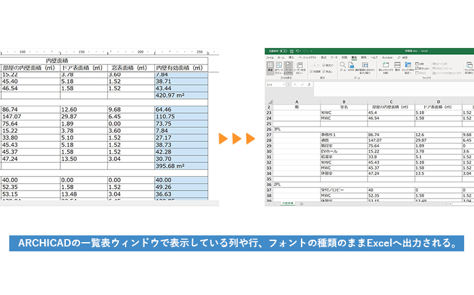Select row 27 header in Excel
The image size is (474, 295).
[x=269, y=135]
